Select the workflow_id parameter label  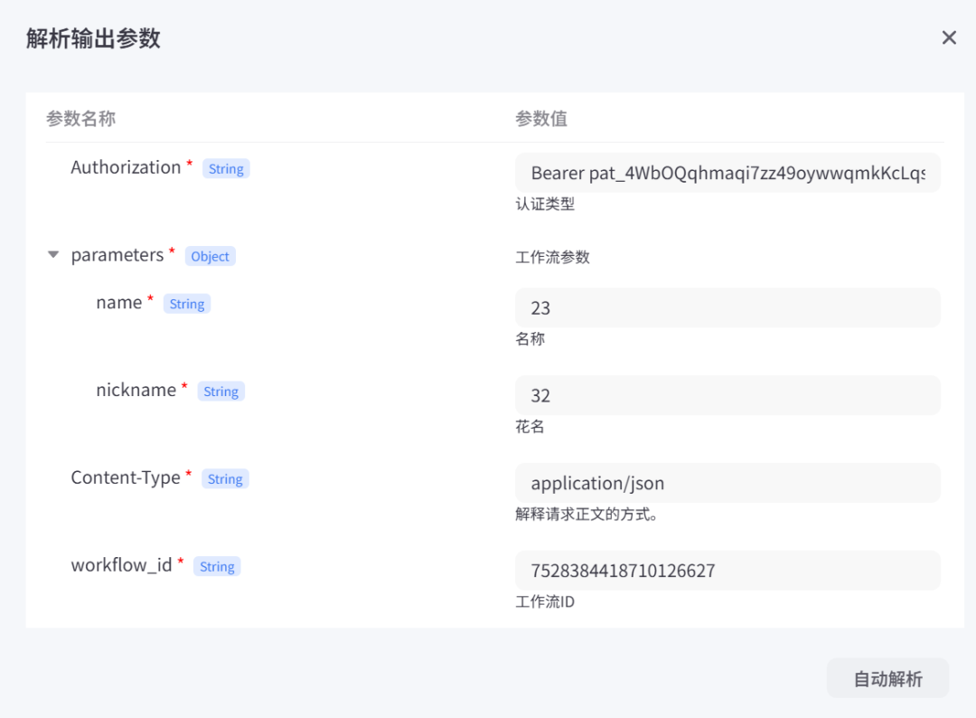coord(121,565)
